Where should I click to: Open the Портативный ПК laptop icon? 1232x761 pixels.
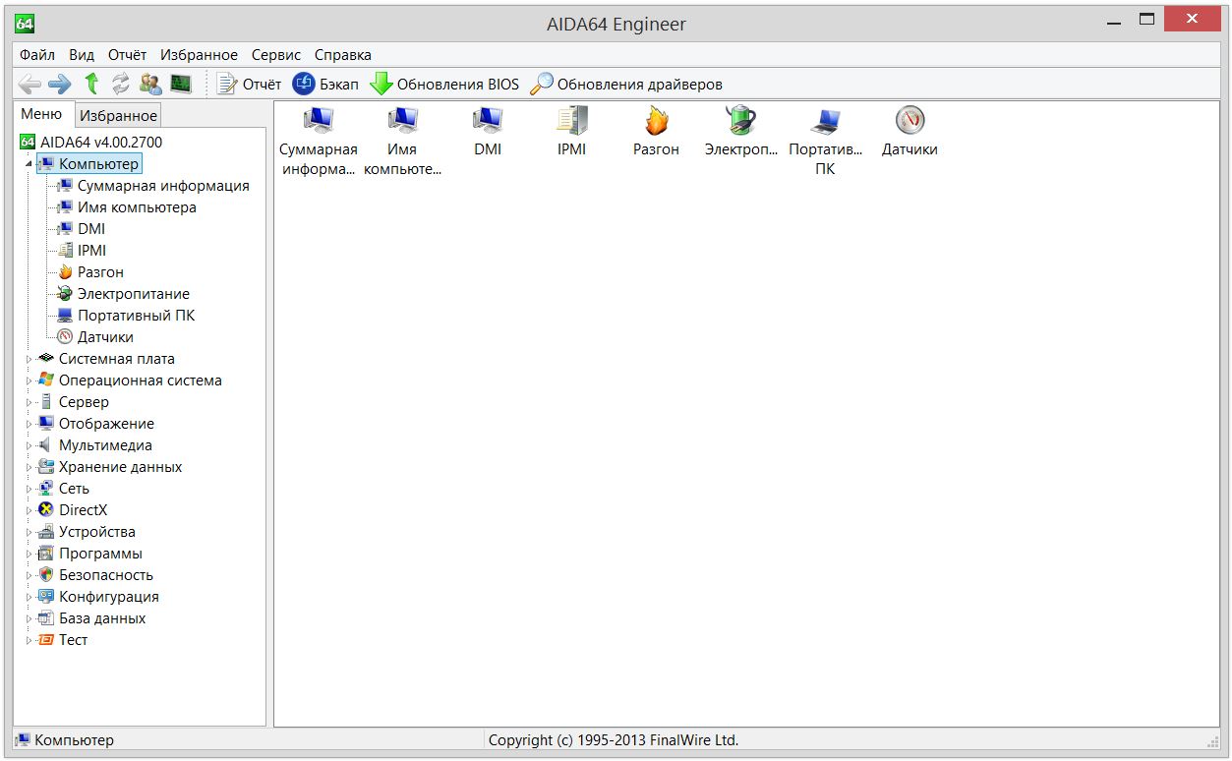tap(826, 141)
